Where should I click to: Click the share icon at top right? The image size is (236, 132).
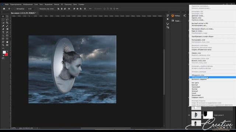point(184,15)
